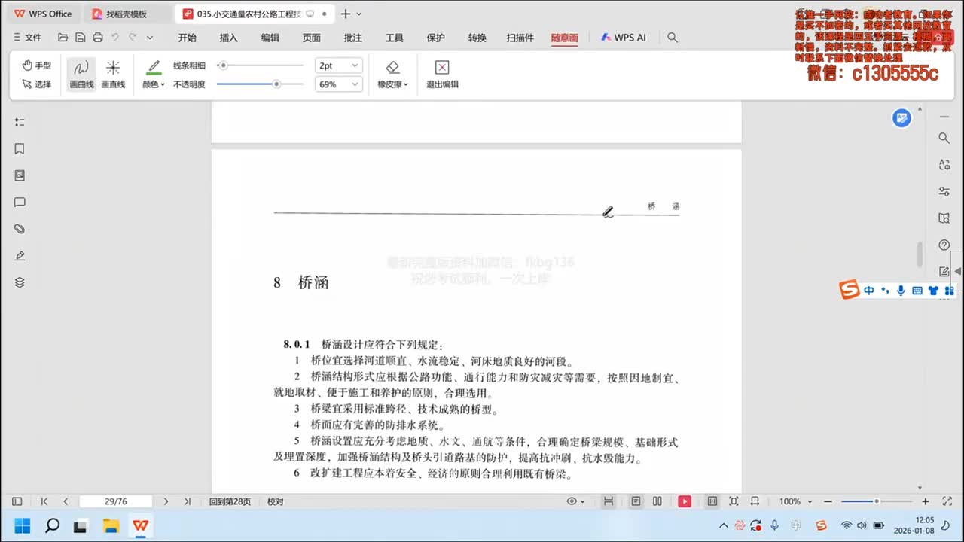Click the blue translate floating button
Screen dimensions: 964x542
point(901,117)
